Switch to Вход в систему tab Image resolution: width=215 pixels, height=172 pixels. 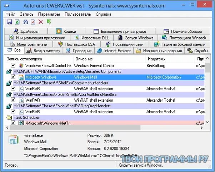(44, 50)
